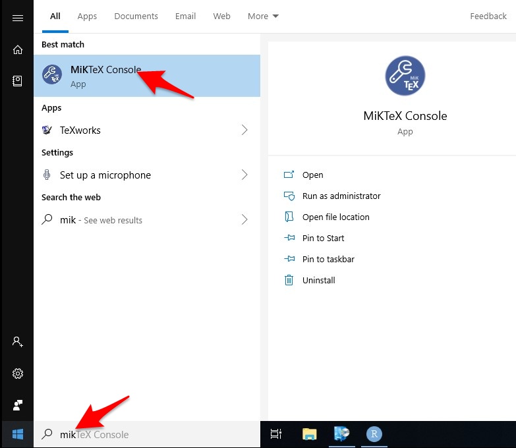Open Set up a microphone setting

point(147,175)
